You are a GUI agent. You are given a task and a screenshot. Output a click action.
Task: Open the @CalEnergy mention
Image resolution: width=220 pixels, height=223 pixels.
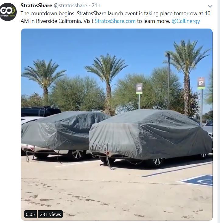[186, 21]
